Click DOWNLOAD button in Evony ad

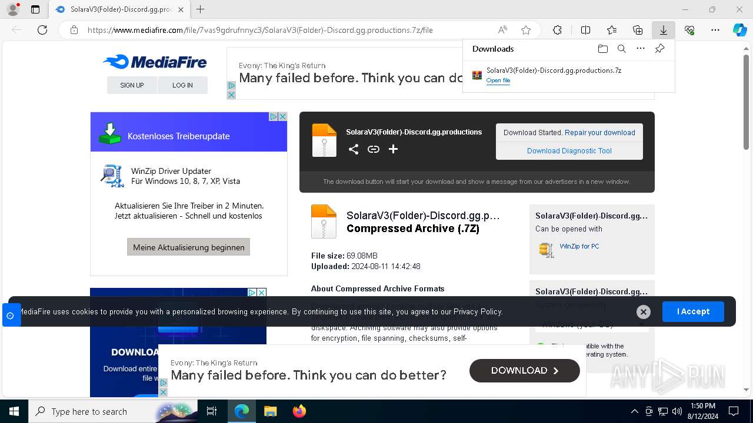[525, 371]
